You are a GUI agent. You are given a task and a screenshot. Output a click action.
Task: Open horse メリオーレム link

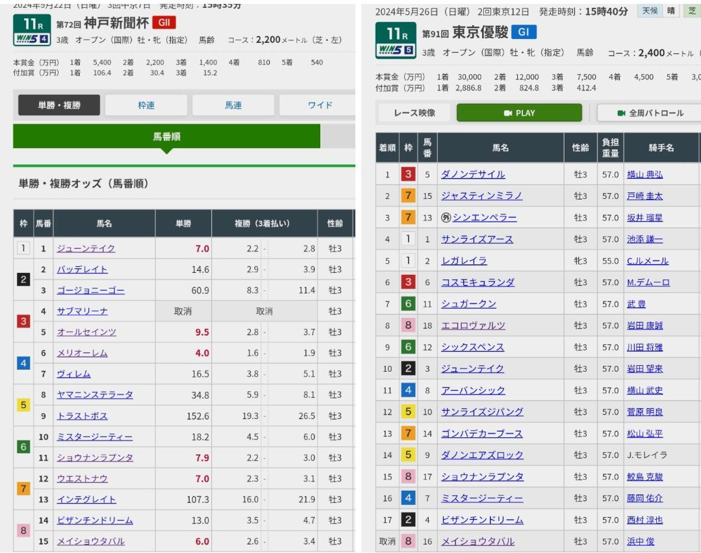click(x=83, y=353)
